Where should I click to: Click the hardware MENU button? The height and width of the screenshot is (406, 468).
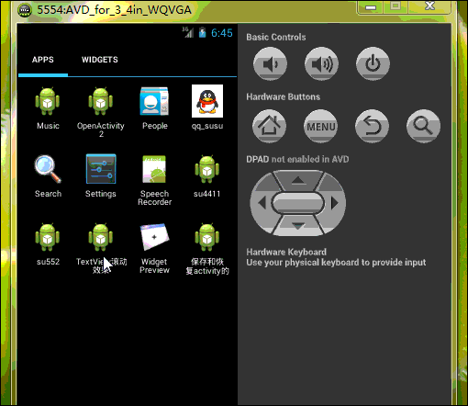(x=320, y=126)
